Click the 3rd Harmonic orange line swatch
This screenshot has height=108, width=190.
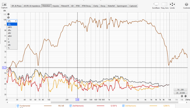pyautogui.click(x=153, y=106)
